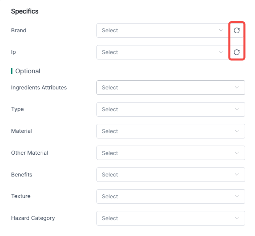Expand Ingredients Attributes using its chevron arrow

[x=237, y=87]
